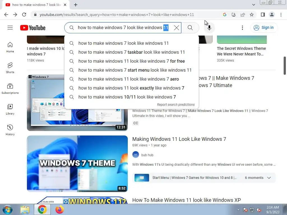This screenshot has height=215, width=287.
Task: Open a new browser tab
Action: point(76,5)
